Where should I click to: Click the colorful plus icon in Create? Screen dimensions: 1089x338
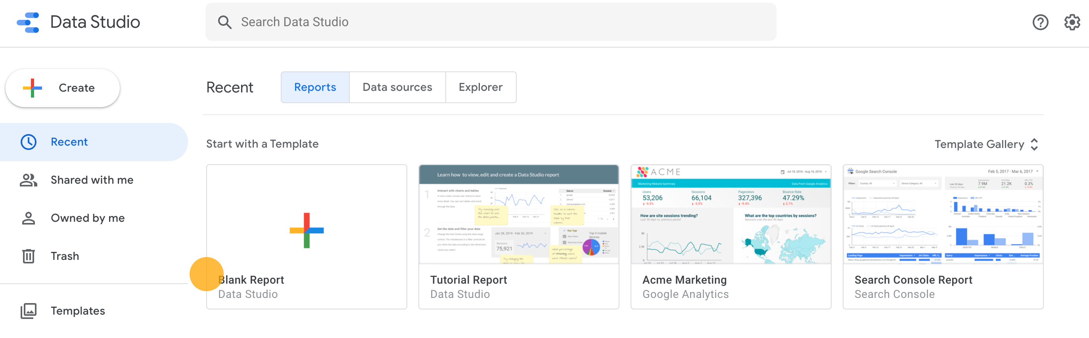[x=33, y=88]
